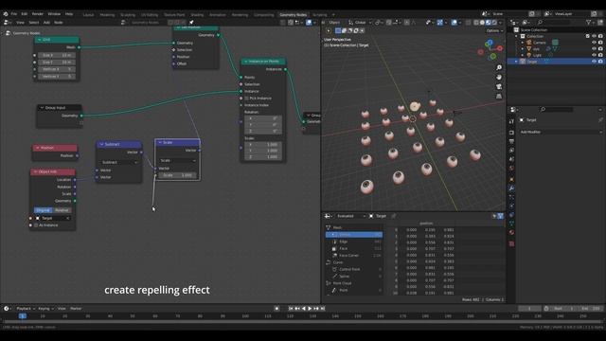Hide the Target object via eye icon
This screenshot has height=341, width=606.
coord(594,62)
